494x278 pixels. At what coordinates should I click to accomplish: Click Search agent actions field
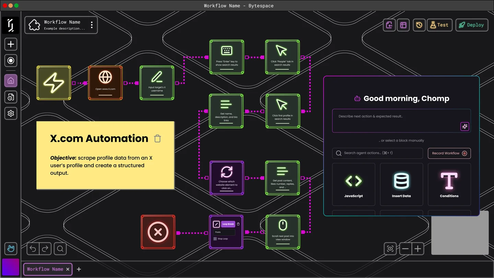point(377,153)
